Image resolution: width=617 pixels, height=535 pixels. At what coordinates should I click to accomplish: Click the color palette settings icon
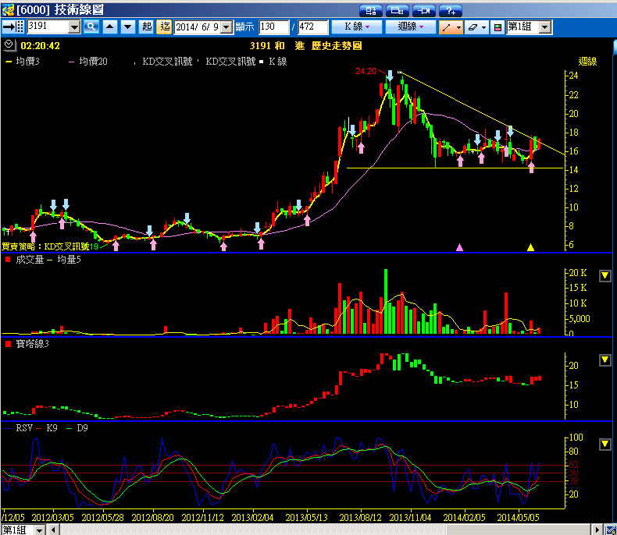tap(498, 27)
